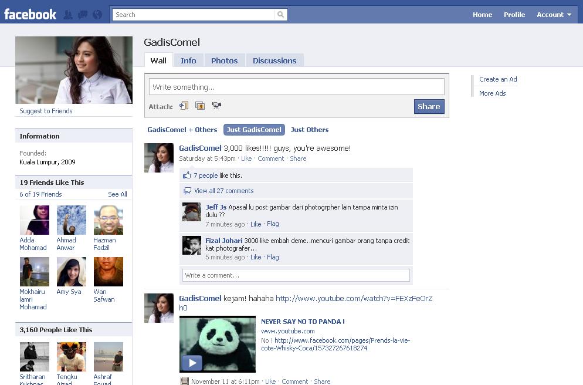Click the thumbs-up likes icon
This screenshot has width=583, height=385.
coord(187,175)
